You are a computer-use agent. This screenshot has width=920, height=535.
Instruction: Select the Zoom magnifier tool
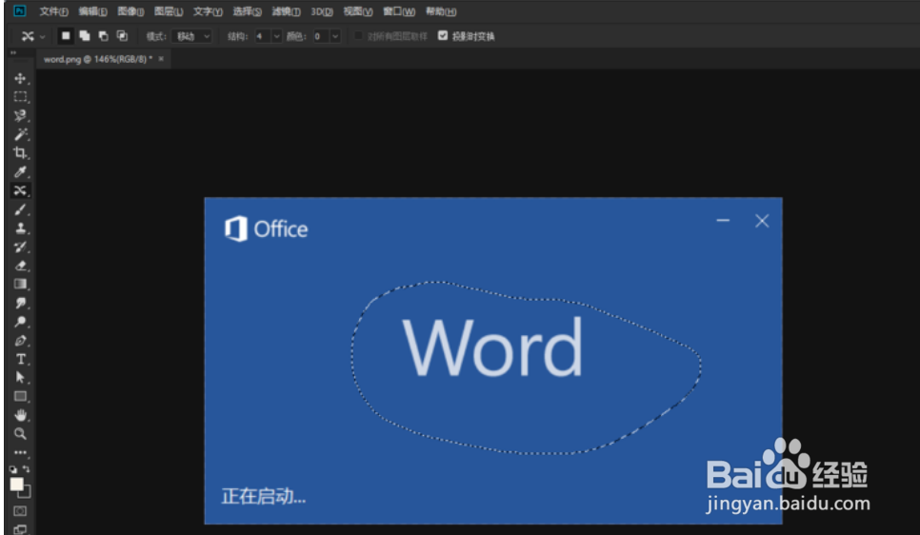(x=21, y=434)
